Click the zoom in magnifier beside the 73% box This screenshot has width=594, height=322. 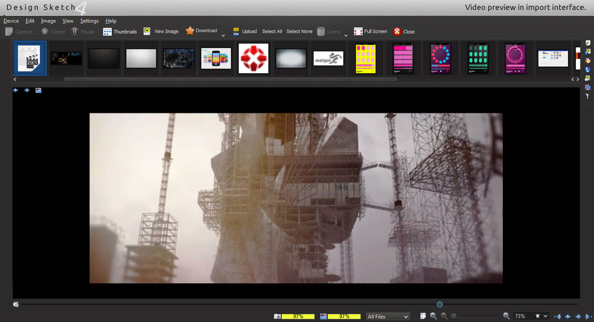point(506,316)
